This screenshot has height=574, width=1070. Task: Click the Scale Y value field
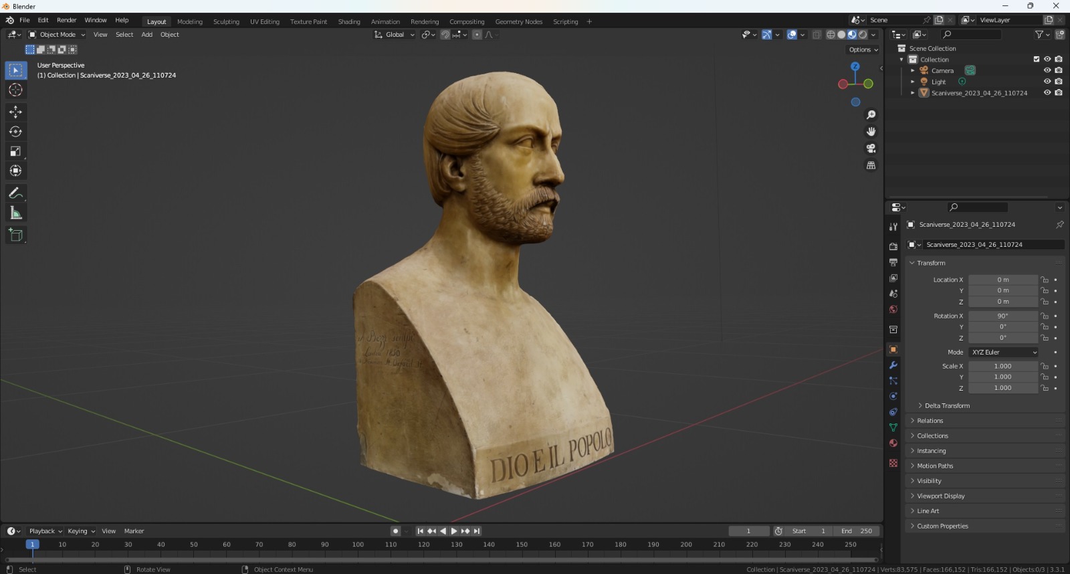(x=1002, y=377)
